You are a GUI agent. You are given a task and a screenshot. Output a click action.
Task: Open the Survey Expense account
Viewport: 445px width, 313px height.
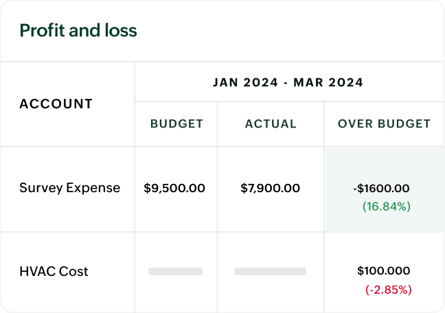69,188
